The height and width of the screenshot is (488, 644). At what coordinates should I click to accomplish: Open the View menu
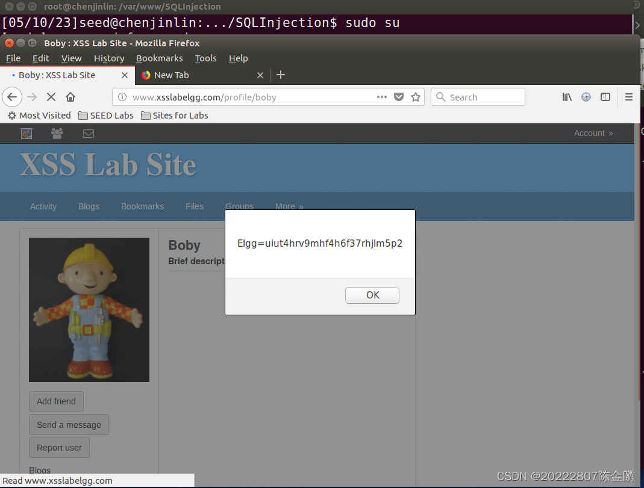(72, 58)
